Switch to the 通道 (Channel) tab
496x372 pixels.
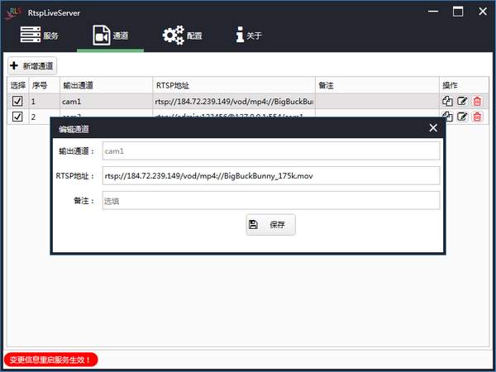pyautogui.click(x=111, y=35)
